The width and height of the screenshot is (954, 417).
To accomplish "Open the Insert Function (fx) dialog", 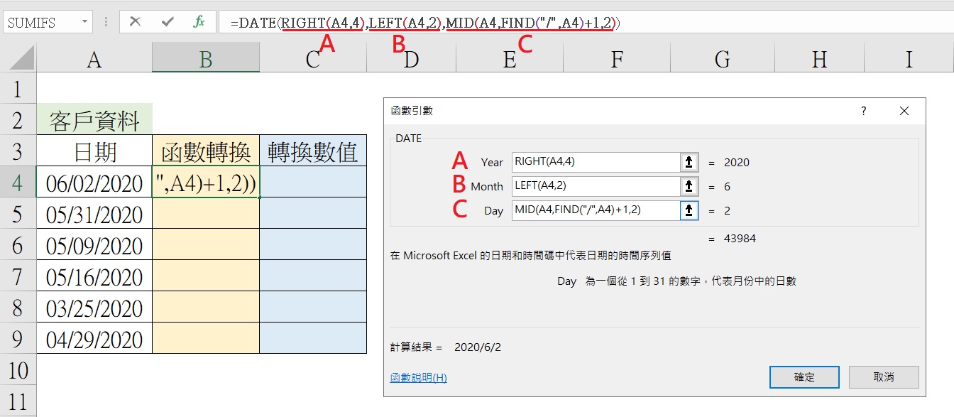I will [199, 21].
